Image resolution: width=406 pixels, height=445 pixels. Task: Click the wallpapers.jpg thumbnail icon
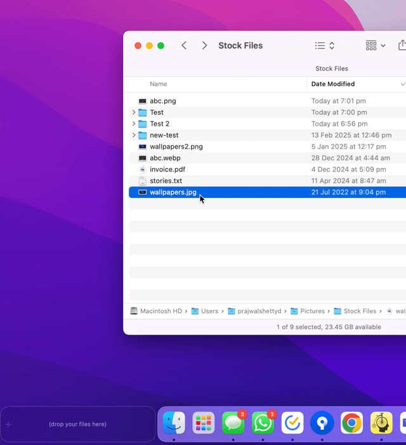[x=142, y=192]
